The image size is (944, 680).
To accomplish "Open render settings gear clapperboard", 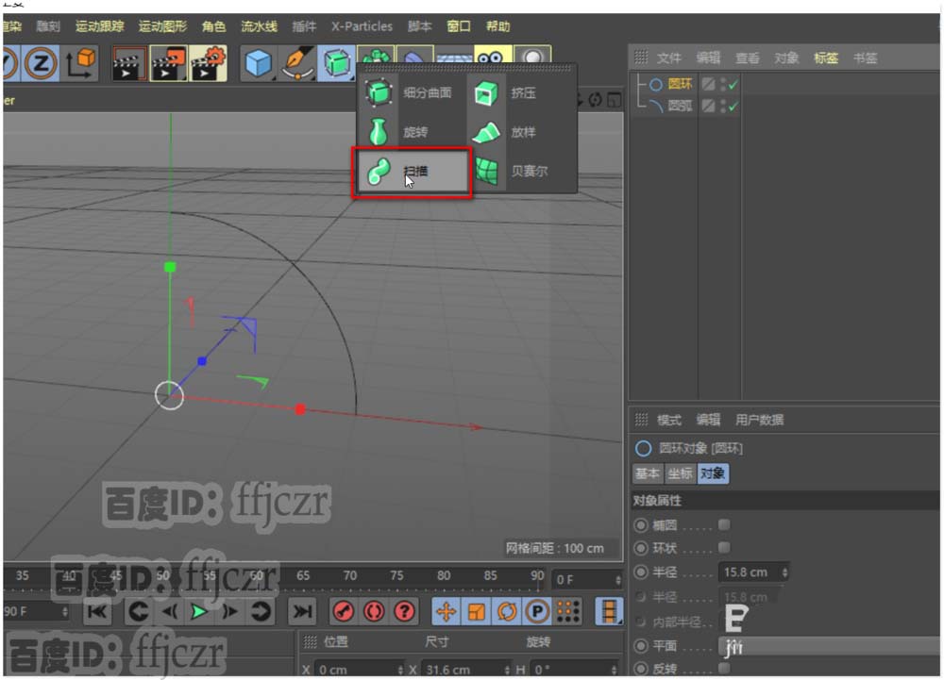I will pyautogui.click(x=209, y=63).
